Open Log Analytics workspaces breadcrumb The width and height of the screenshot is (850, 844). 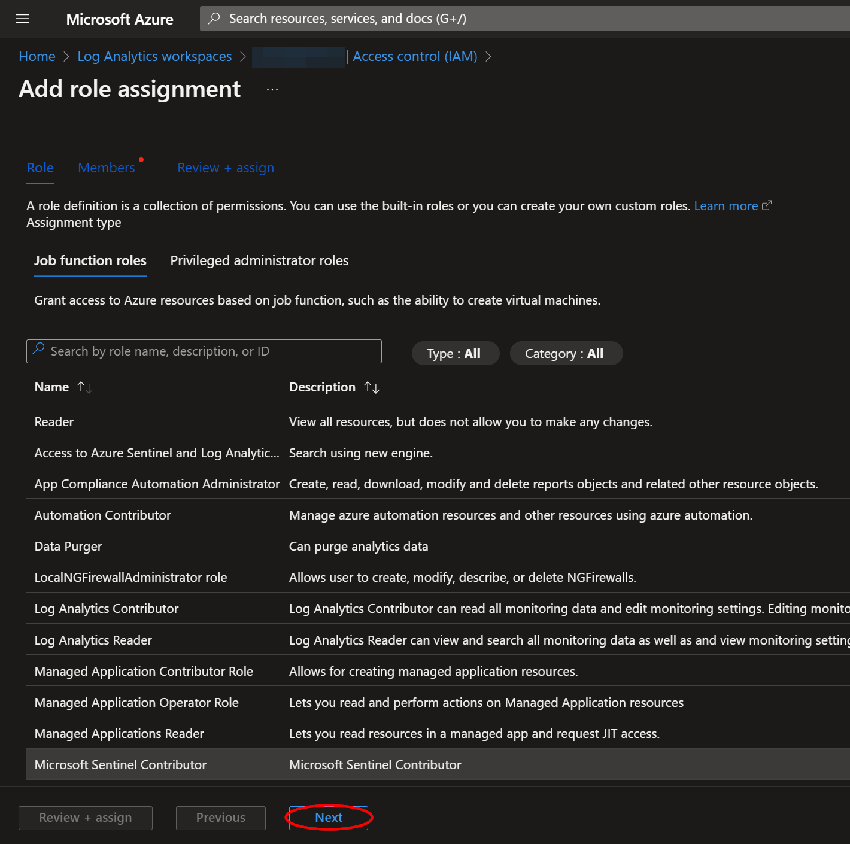[154, 56]
